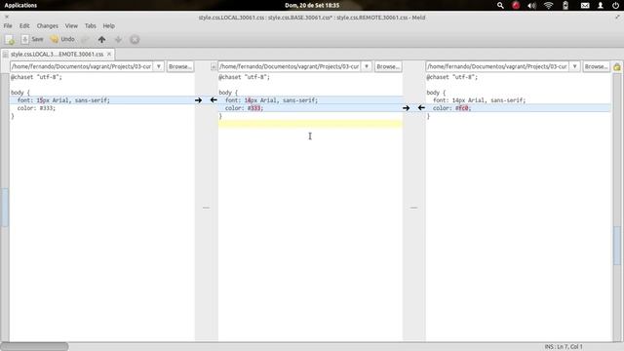Viewport: 624px width, 351px height.
Task: Open the Help menu
Action: pos(108,26)
